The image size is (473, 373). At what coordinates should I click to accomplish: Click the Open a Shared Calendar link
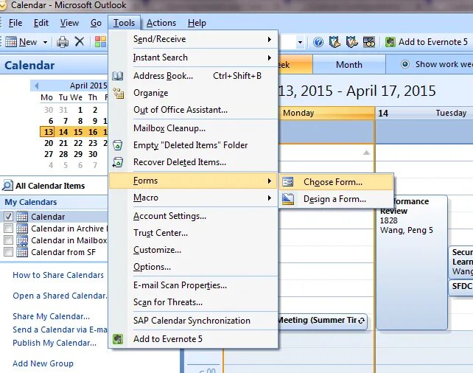(60, 296)
